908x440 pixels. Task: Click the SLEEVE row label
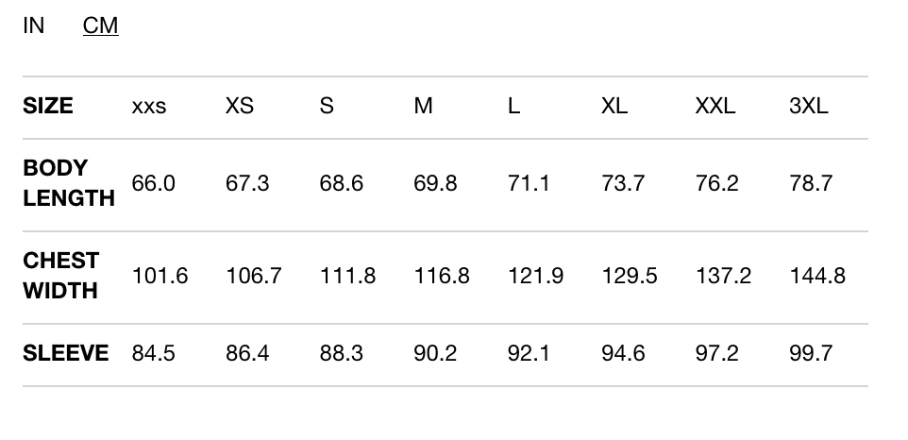(x=66, y=353)
